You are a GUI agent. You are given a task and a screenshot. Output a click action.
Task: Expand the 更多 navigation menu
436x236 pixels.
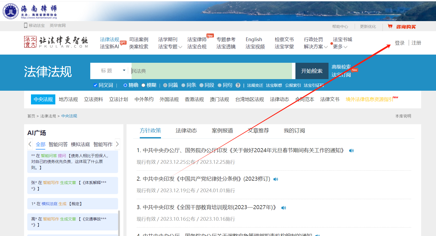(x=340, y=47)
